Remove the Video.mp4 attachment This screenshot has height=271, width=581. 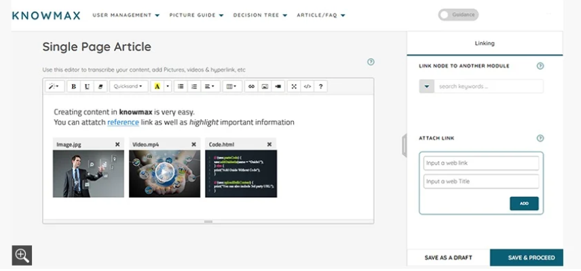click(x=193, y=144)
